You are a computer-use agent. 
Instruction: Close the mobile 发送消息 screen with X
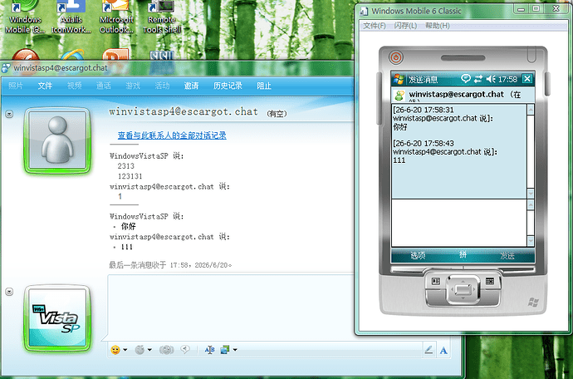coord(527,79)
